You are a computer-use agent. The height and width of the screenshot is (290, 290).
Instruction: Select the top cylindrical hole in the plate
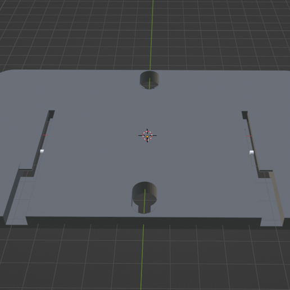(x=149, y=80)
